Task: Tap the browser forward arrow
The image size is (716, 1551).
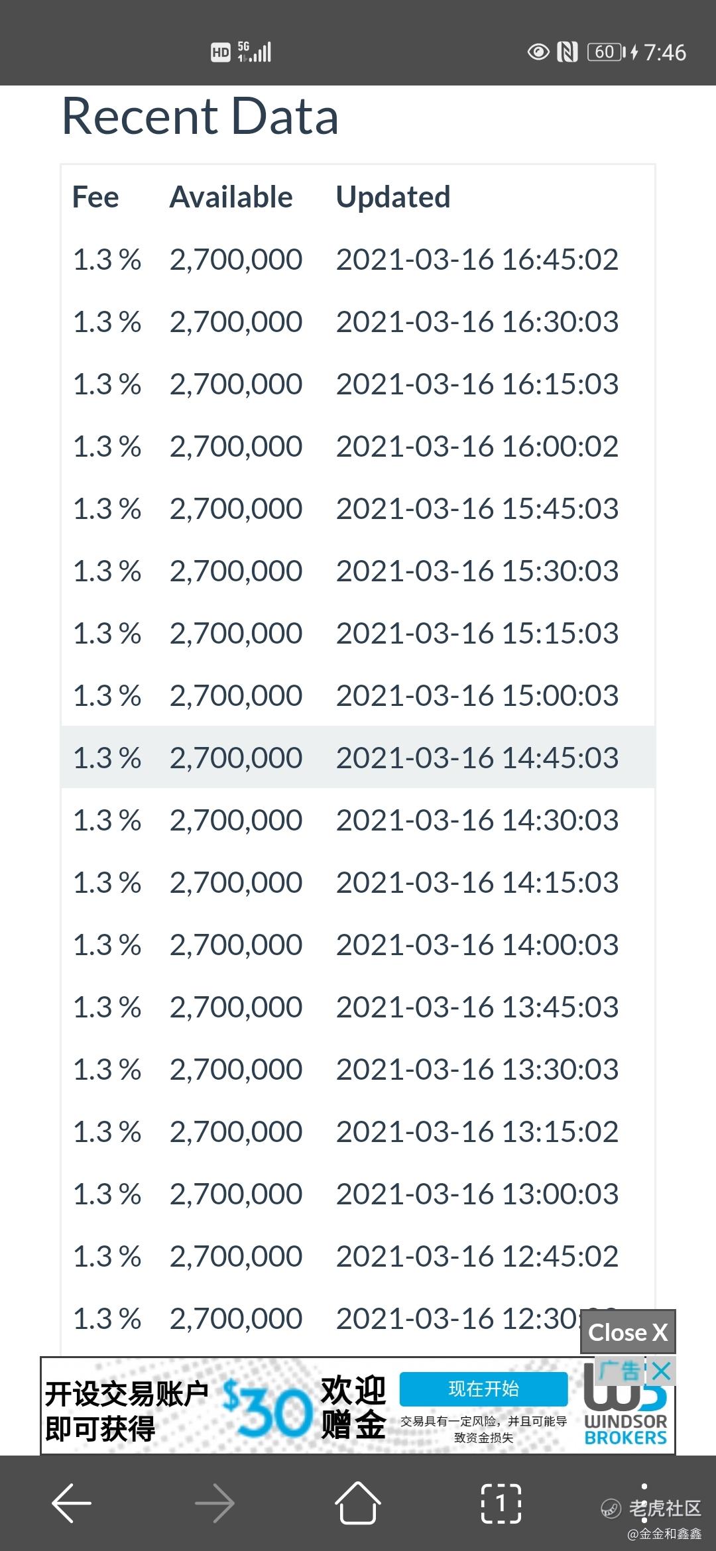Action: 215,1503
